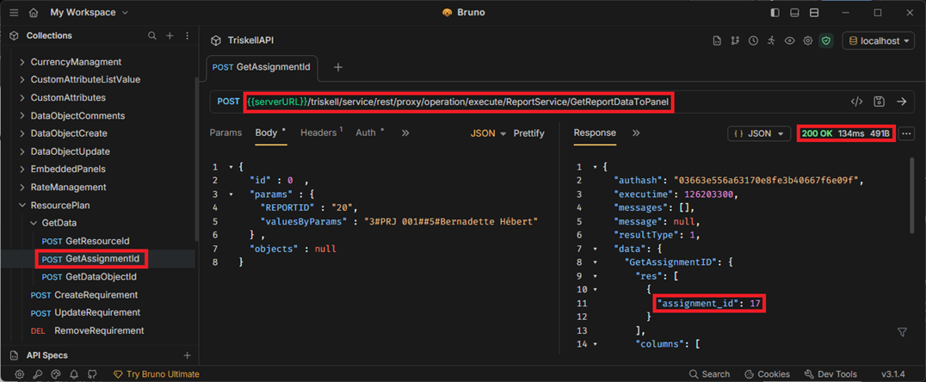Switch to the Headers tab
Viewport: 926px width, 382px height.
tap(321, 132)
